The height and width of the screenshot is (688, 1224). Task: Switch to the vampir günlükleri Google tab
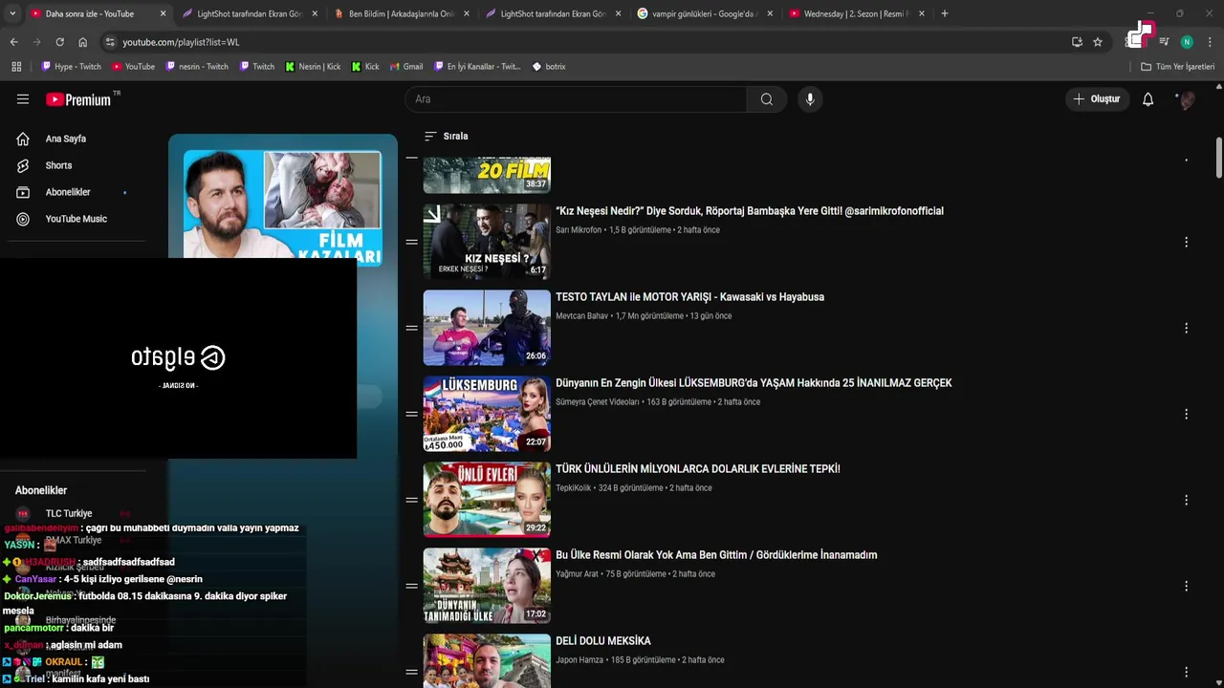click(x=705, y=13)
